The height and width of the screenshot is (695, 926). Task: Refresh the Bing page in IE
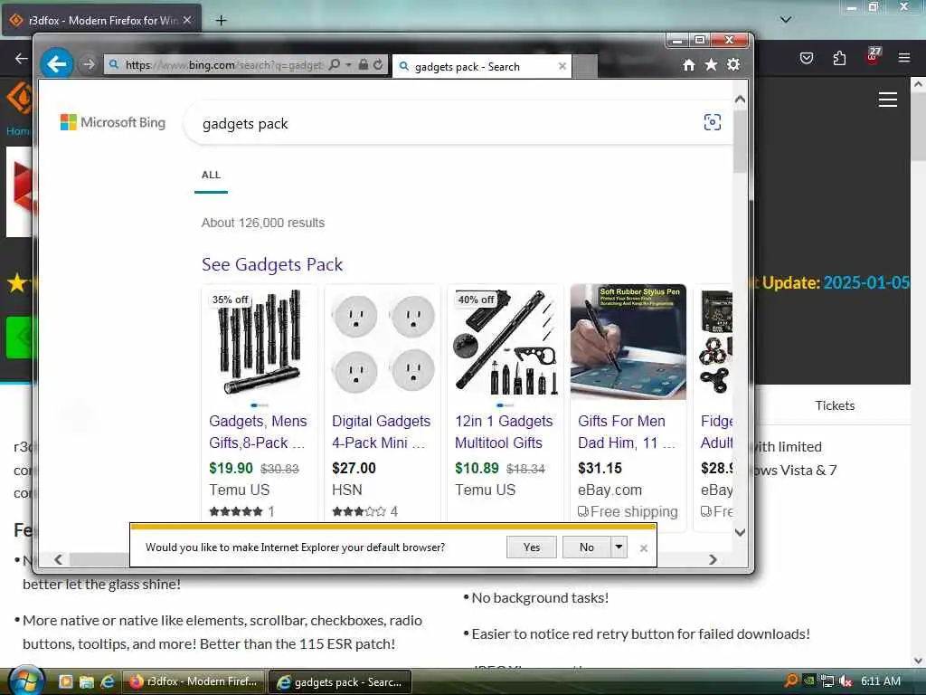pyautogui.click(x=378, y=64)
